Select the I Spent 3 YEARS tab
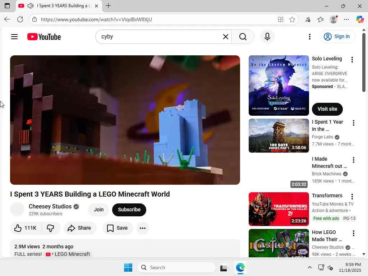Viewport: 368px width, 276px height. click(x=59, y=6)
